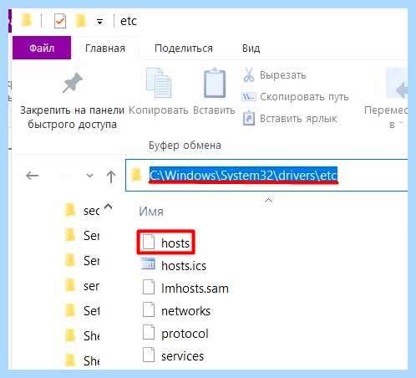Click the address bar path field
Viewport: 416px width, 378px height.
tap(266, 176)
